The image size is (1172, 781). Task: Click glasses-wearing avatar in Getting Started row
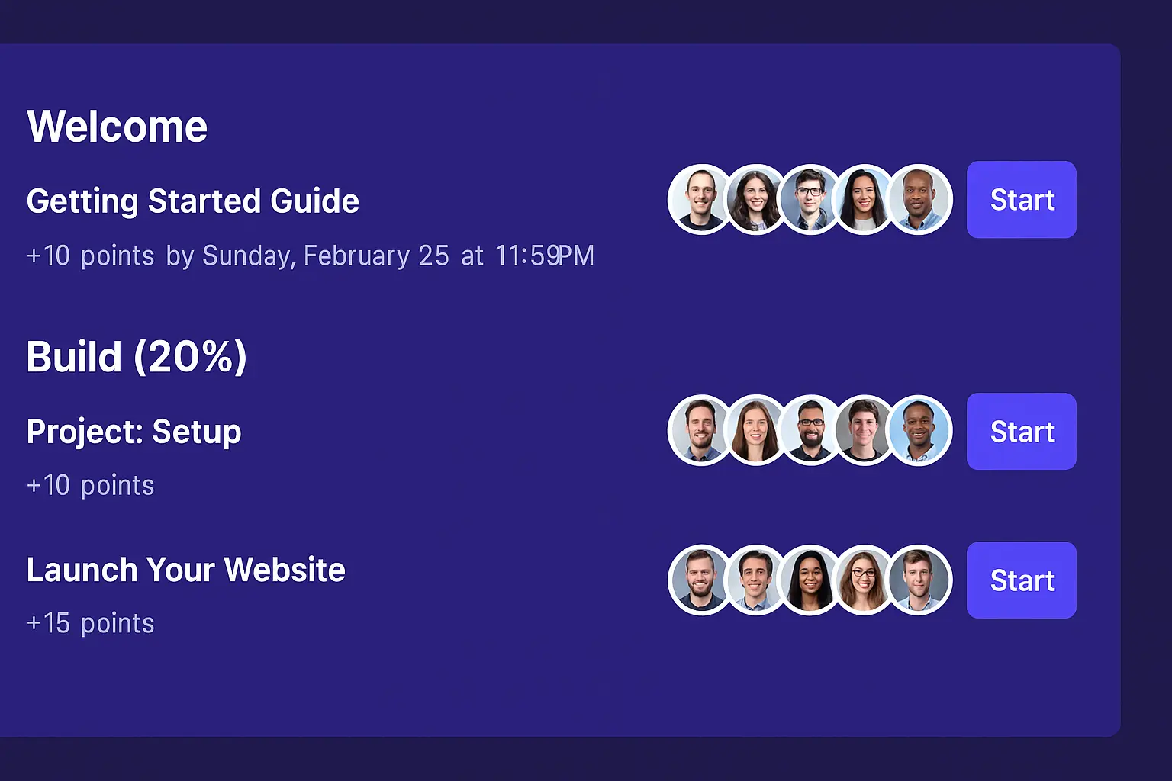coord(810,200)
